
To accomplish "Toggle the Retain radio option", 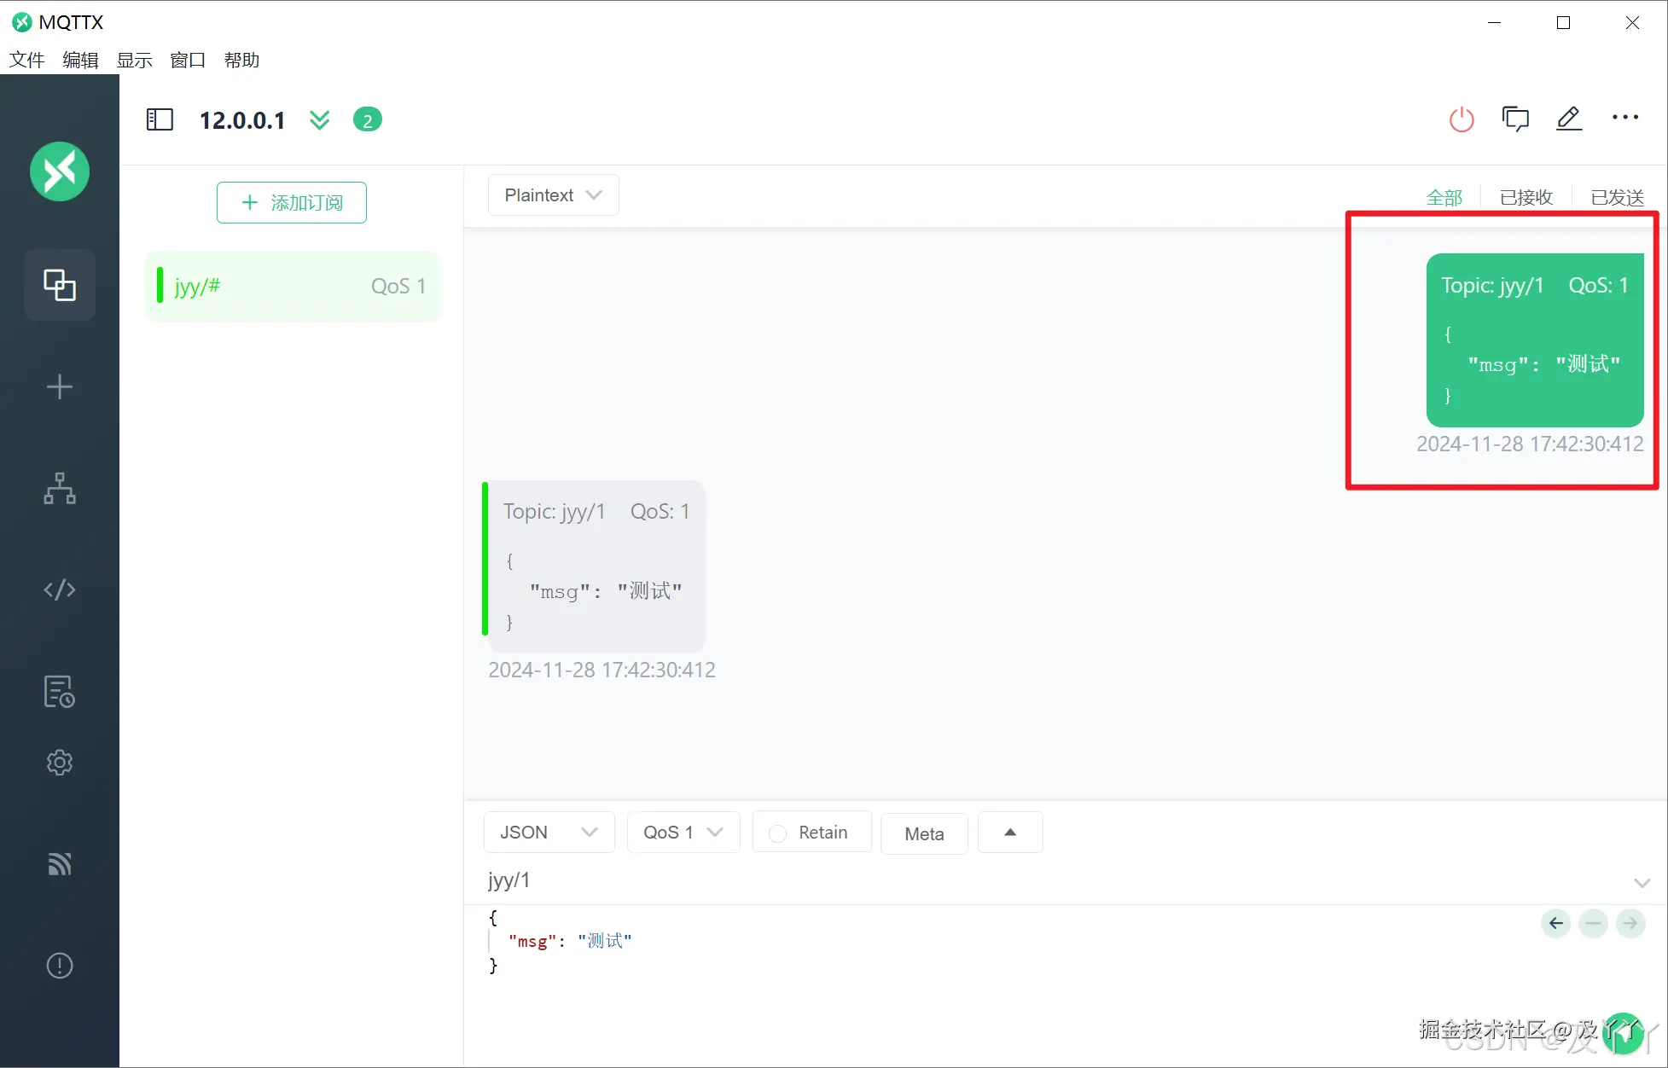I will click(778, 833).
